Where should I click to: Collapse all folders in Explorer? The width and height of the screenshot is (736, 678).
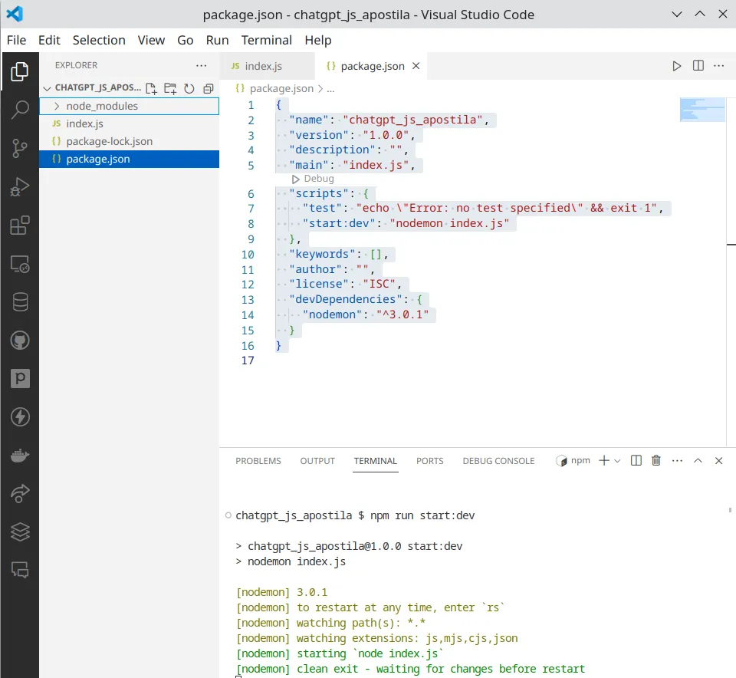point(209,88)
